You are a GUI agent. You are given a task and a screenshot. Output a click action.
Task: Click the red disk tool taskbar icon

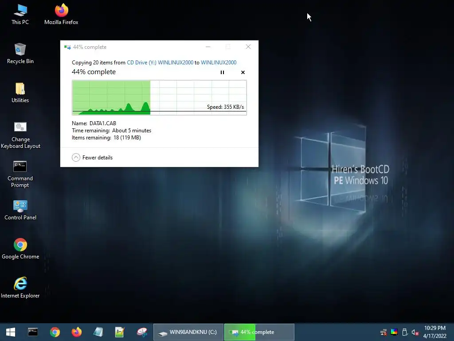click(x=142, y=332)
